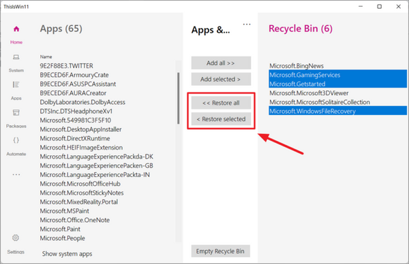The height and width of the screenshot is (264, 409).
Task: Select Microsoft.GamingServices in Recycle Bin
Action: 337,75
